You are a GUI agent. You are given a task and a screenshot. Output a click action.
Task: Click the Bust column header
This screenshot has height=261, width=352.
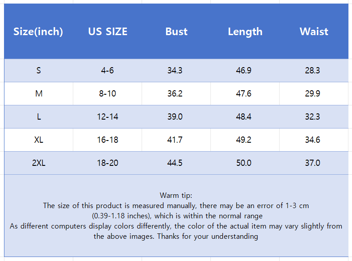tap(176, 32)
